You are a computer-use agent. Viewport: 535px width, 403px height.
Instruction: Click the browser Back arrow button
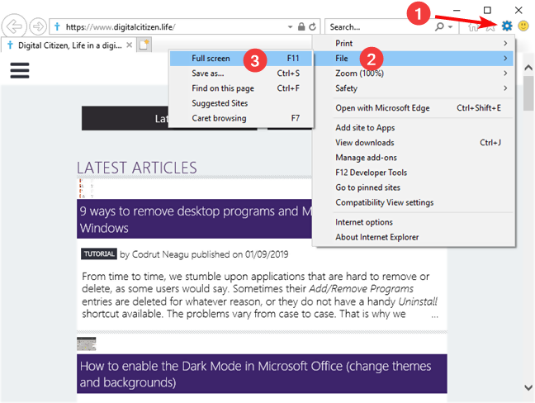[x=14, y=26]
